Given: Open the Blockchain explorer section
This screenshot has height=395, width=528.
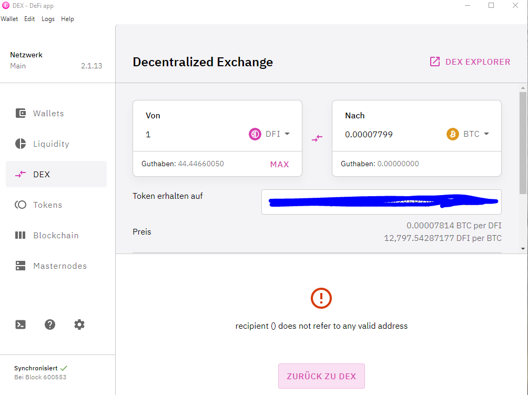Looking at the screenshot, I should pos(56,235).
